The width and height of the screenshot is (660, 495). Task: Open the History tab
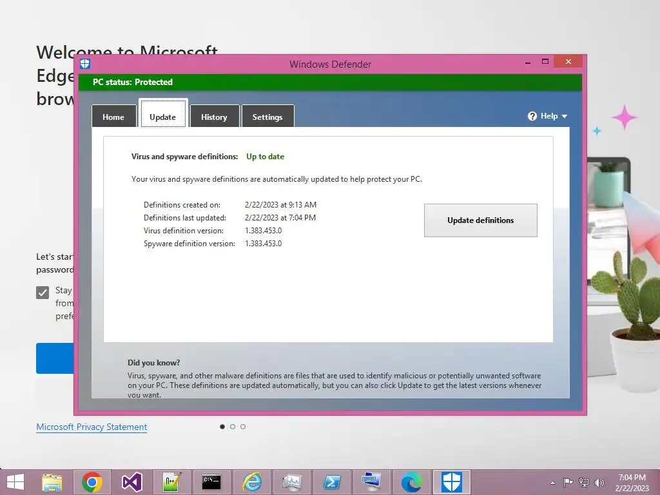pos(214,116)
